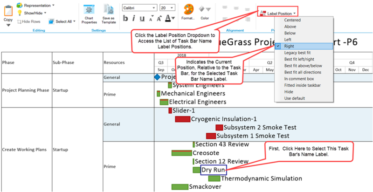Click the Copy clipboard icon
373x192 pixels.
[x=8, y=11]
